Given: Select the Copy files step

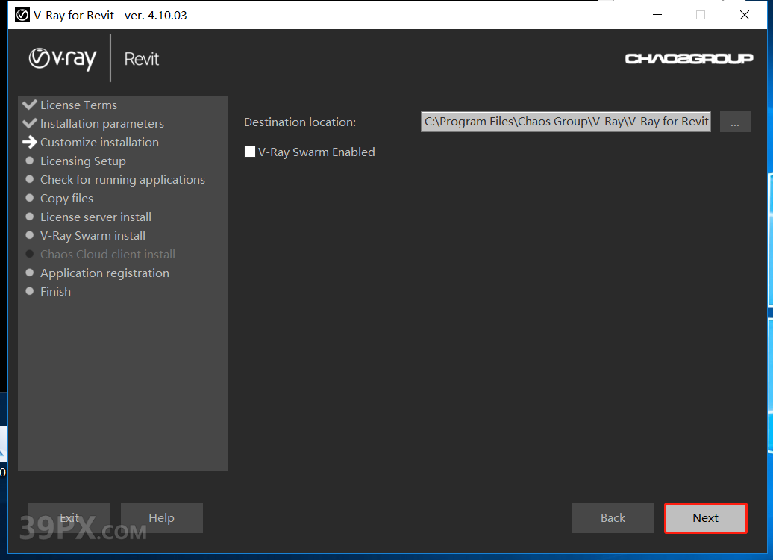Looking at the screenshot, I should [x=66, y=199].
